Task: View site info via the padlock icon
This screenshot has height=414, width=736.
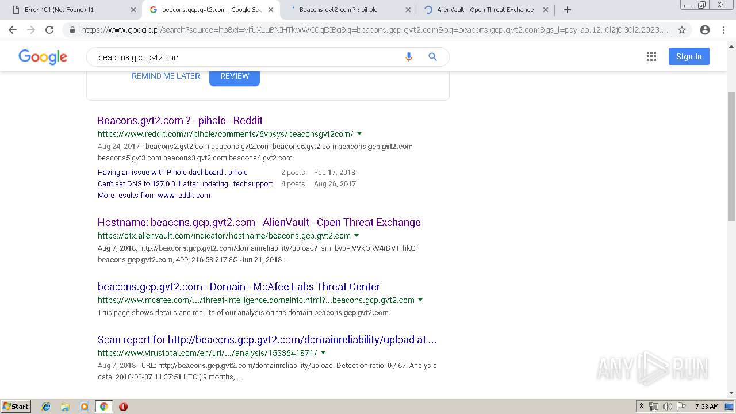Action: pyautogui.click(x=72, y=30)
